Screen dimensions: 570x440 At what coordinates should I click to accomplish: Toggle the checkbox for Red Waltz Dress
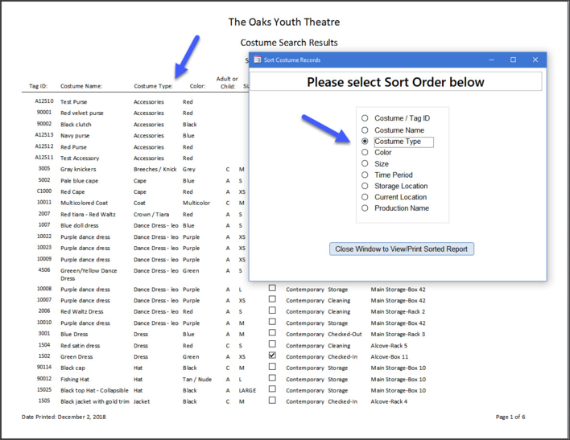pos(272,310)
